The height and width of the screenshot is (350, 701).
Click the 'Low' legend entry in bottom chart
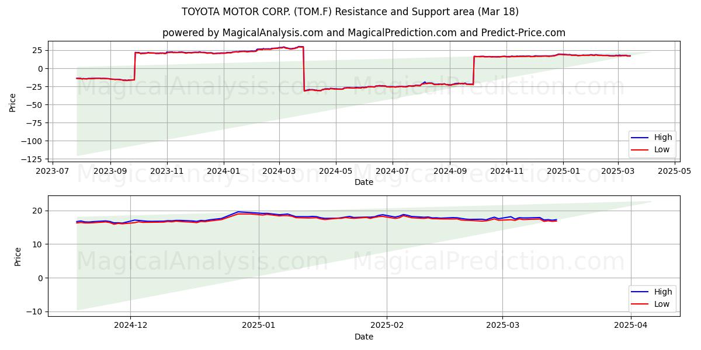click(662, 304)
